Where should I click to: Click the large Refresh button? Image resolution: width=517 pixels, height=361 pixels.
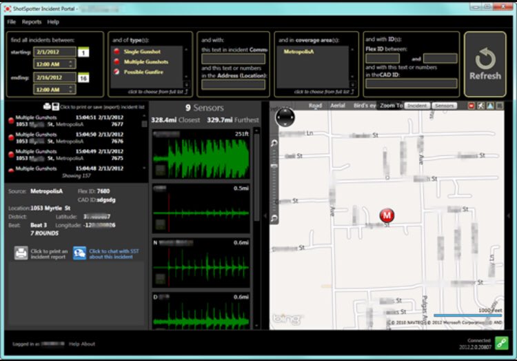pos(485,64)
